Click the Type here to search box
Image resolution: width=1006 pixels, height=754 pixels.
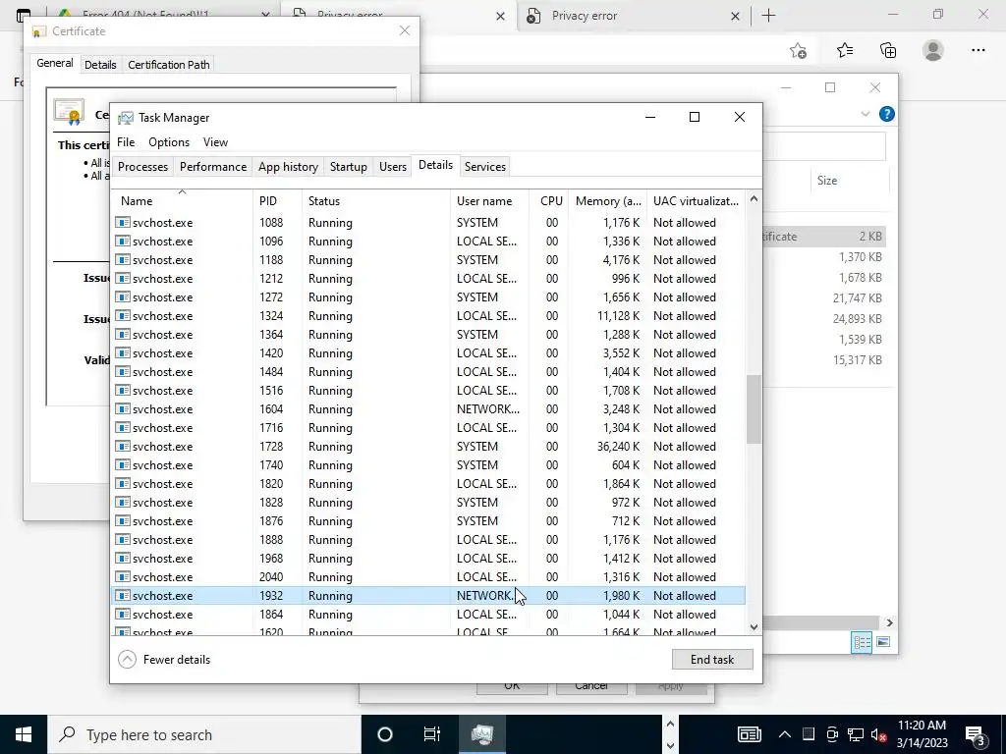204,734
